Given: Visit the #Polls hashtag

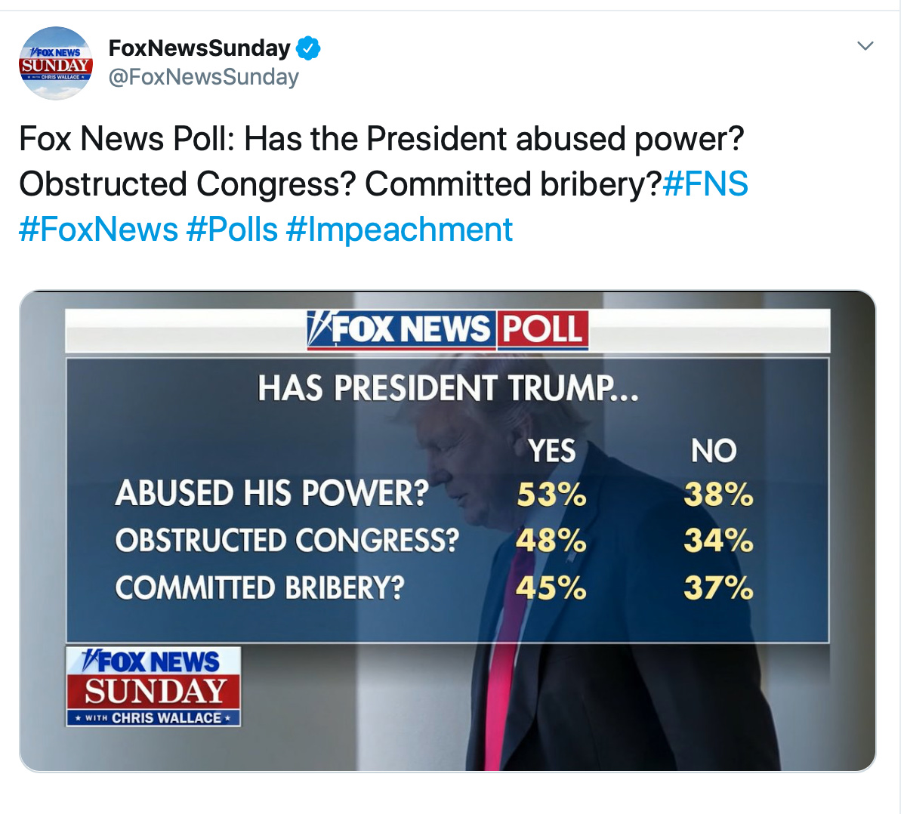Looking at the screenshot, I should click(x=232, y=230).
